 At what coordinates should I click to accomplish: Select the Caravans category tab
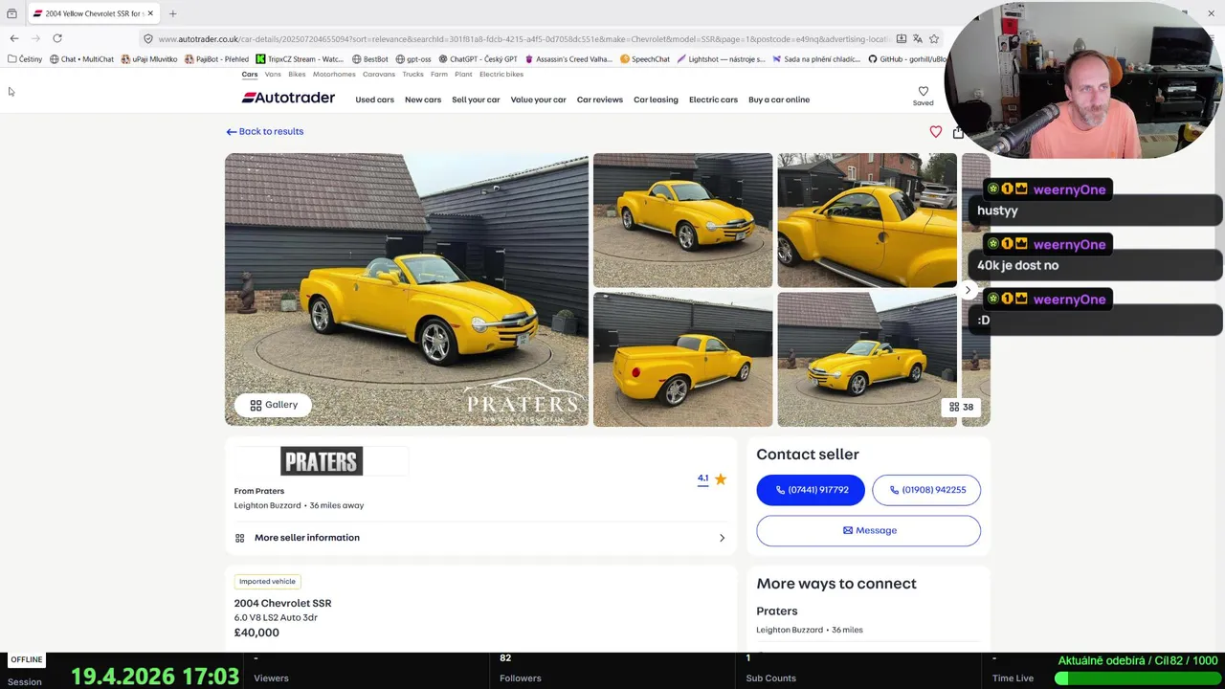pyautogui.click(x=379, y=75)
